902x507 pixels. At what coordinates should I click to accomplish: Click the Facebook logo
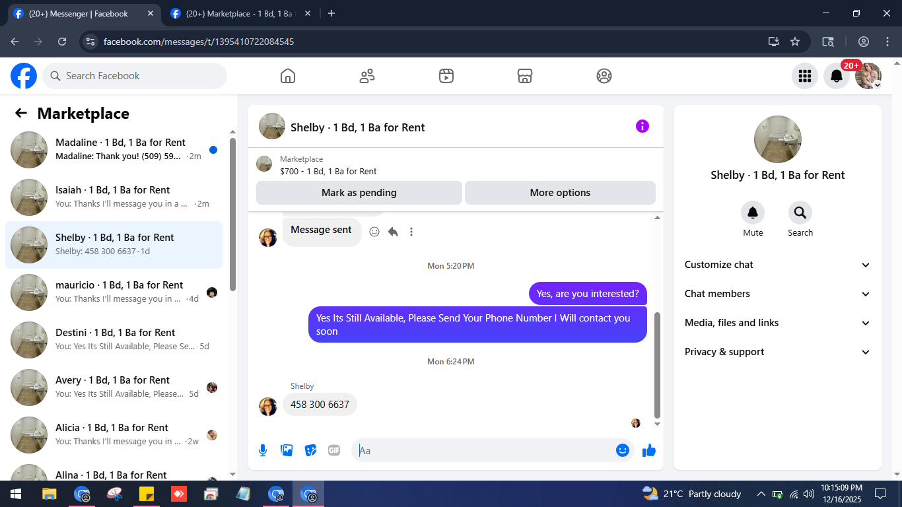pyautogui.click(x=24, y=76)
